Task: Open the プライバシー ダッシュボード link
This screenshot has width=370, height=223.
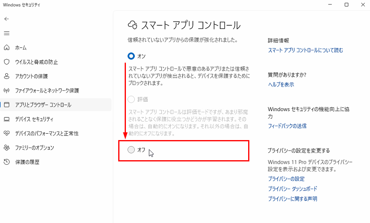Action: point(293,189)
